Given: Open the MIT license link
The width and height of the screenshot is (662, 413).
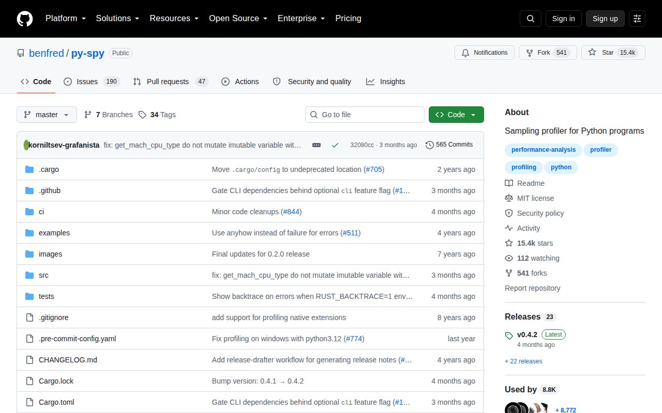Looking at the screenshot, I should tap(530, 198).
